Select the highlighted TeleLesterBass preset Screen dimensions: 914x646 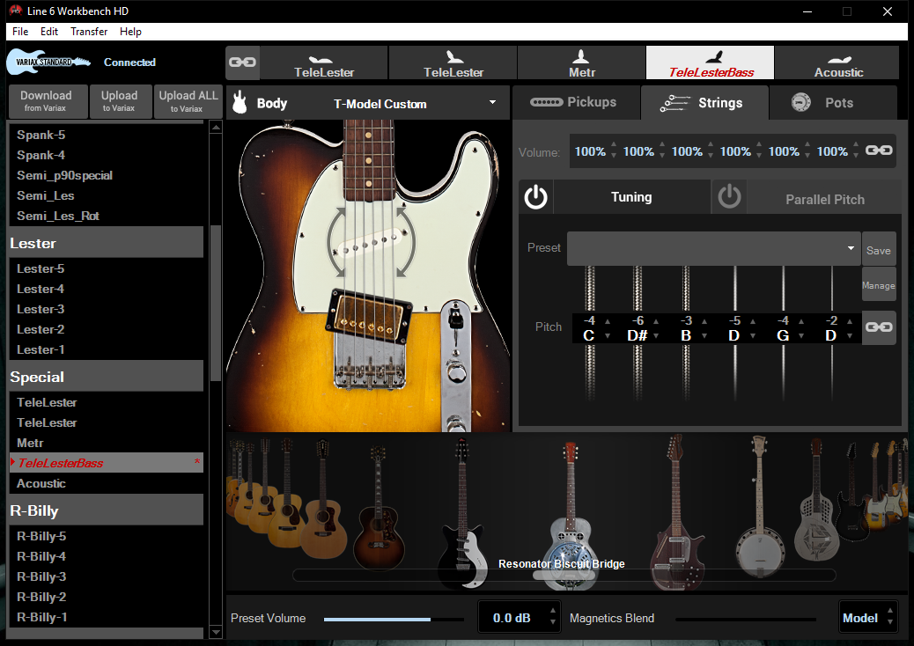click(106, 463)
